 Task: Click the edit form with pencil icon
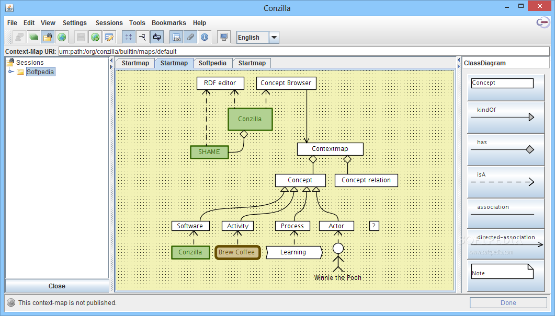[109, 37]
